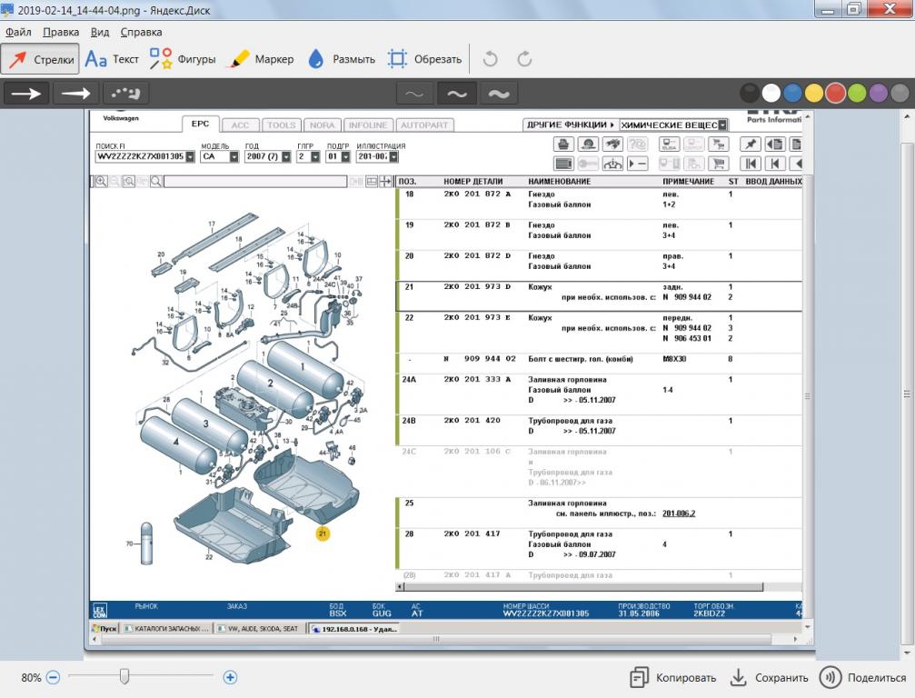
Task: Click in the illustration search field
Action: pyautogui.click(x=255, y=182)
